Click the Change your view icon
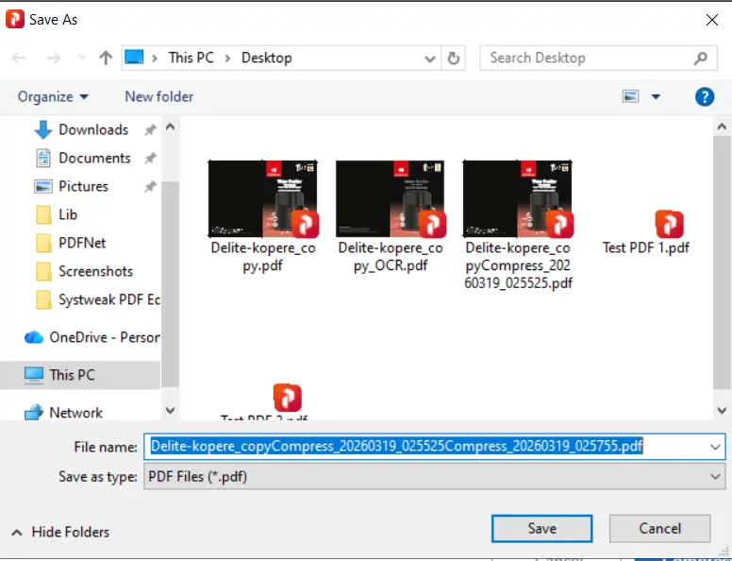The image size is (732, 561). pyautogui.click(x=630, y=96)
